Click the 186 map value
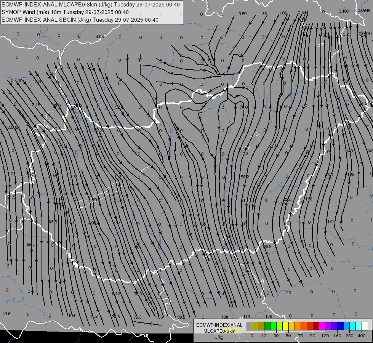Image resolution: width=373 pixels, height=343 pixels. (x=351, y=174)
